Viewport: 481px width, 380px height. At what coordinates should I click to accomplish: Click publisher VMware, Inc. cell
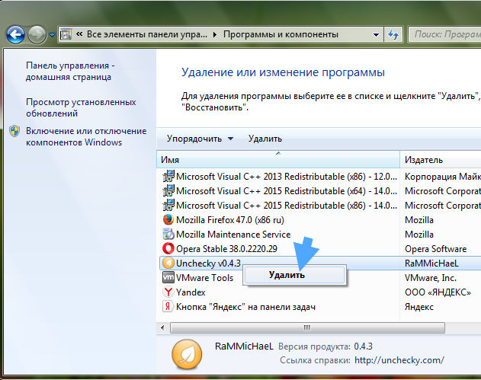[x=431, y=278]
